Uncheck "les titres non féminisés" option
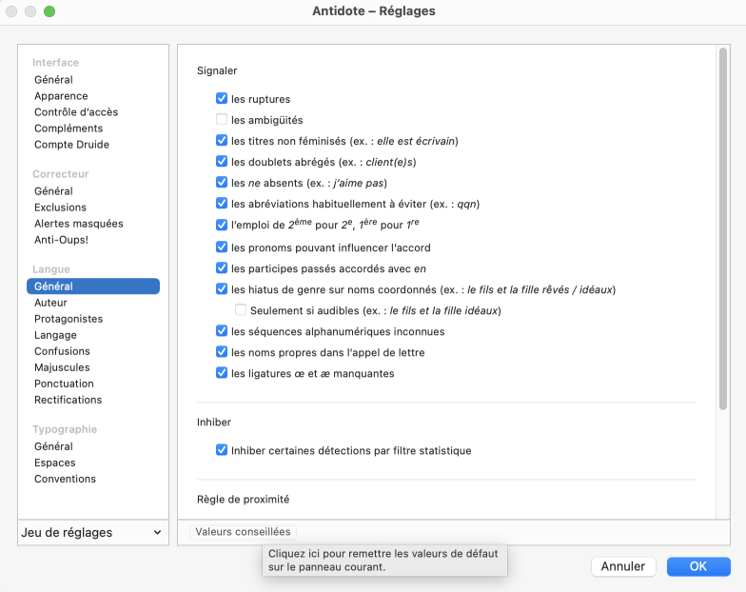Image resolution: width=746 pixels, height=592 pixels. click(222, 141)
